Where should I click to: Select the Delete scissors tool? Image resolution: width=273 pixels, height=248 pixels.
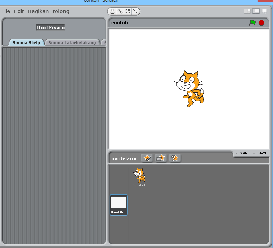[120, 11]
